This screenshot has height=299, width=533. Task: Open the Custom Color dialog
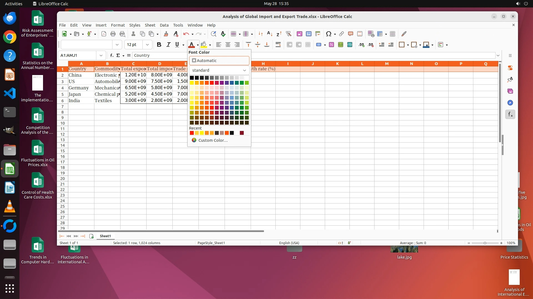[x=213, y=140]
